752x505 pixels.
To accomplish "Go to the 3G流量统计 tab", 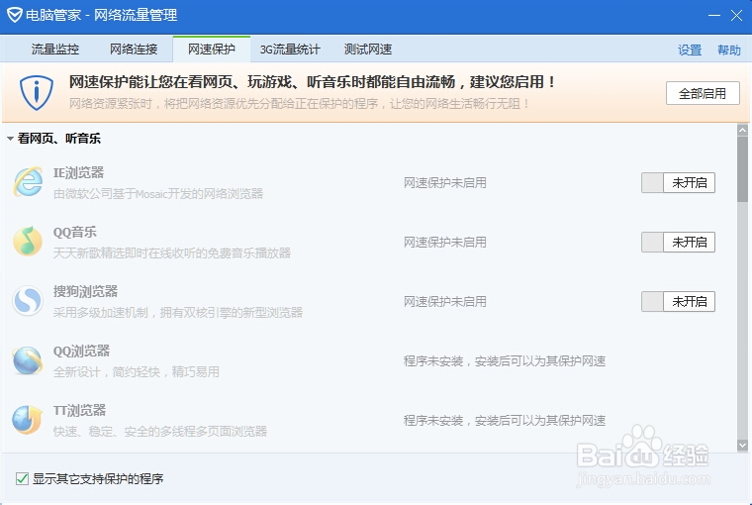I will click(290, 49).
